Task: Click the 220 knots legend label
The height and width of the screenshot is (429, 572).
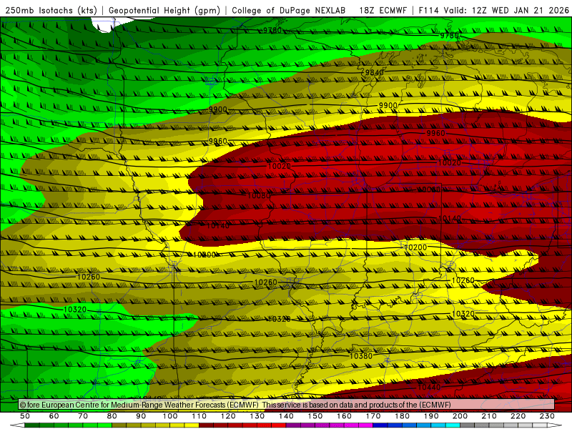Action: (518, 416)
